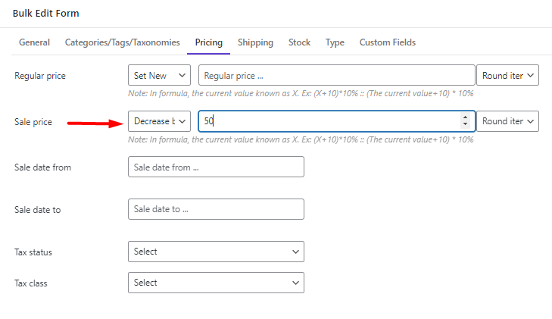Screen dimensions: 552x319
Task: Open the Type tab
Action: pyautogui.click(x=335, y=42)
